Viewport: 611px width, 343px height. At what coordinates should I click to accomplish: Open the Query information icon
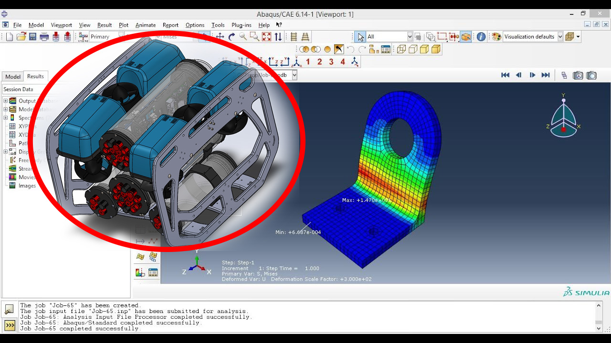point(481,37)
